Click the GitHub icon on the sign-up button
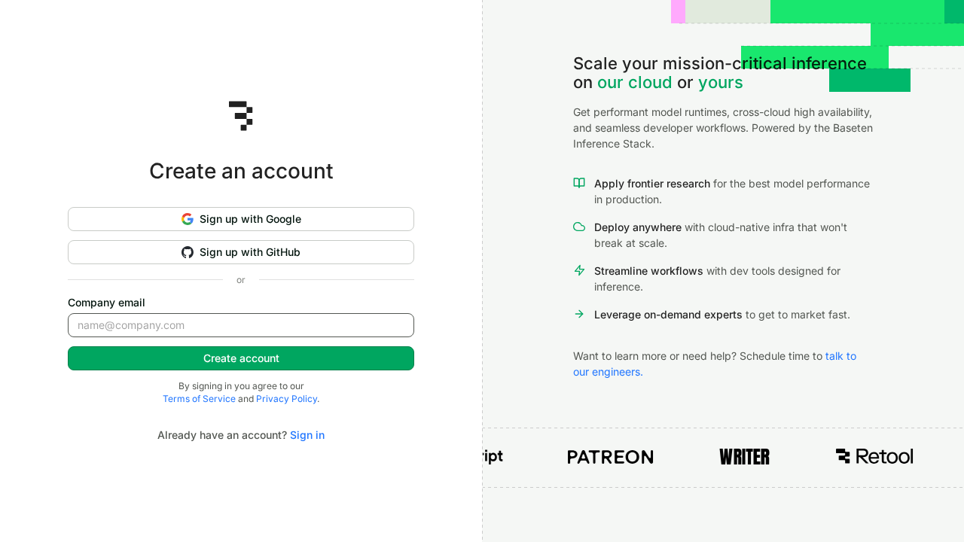The width and height of the screenshot is (964, 542). pos(187,252)
